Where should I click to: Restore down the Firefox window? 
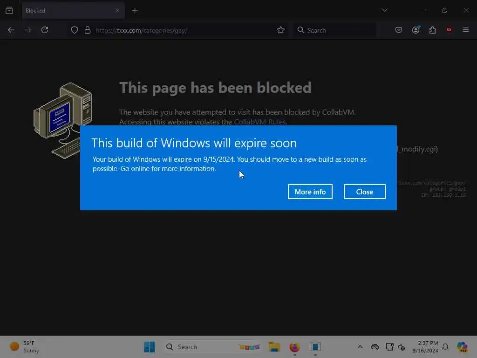point(445,10)
